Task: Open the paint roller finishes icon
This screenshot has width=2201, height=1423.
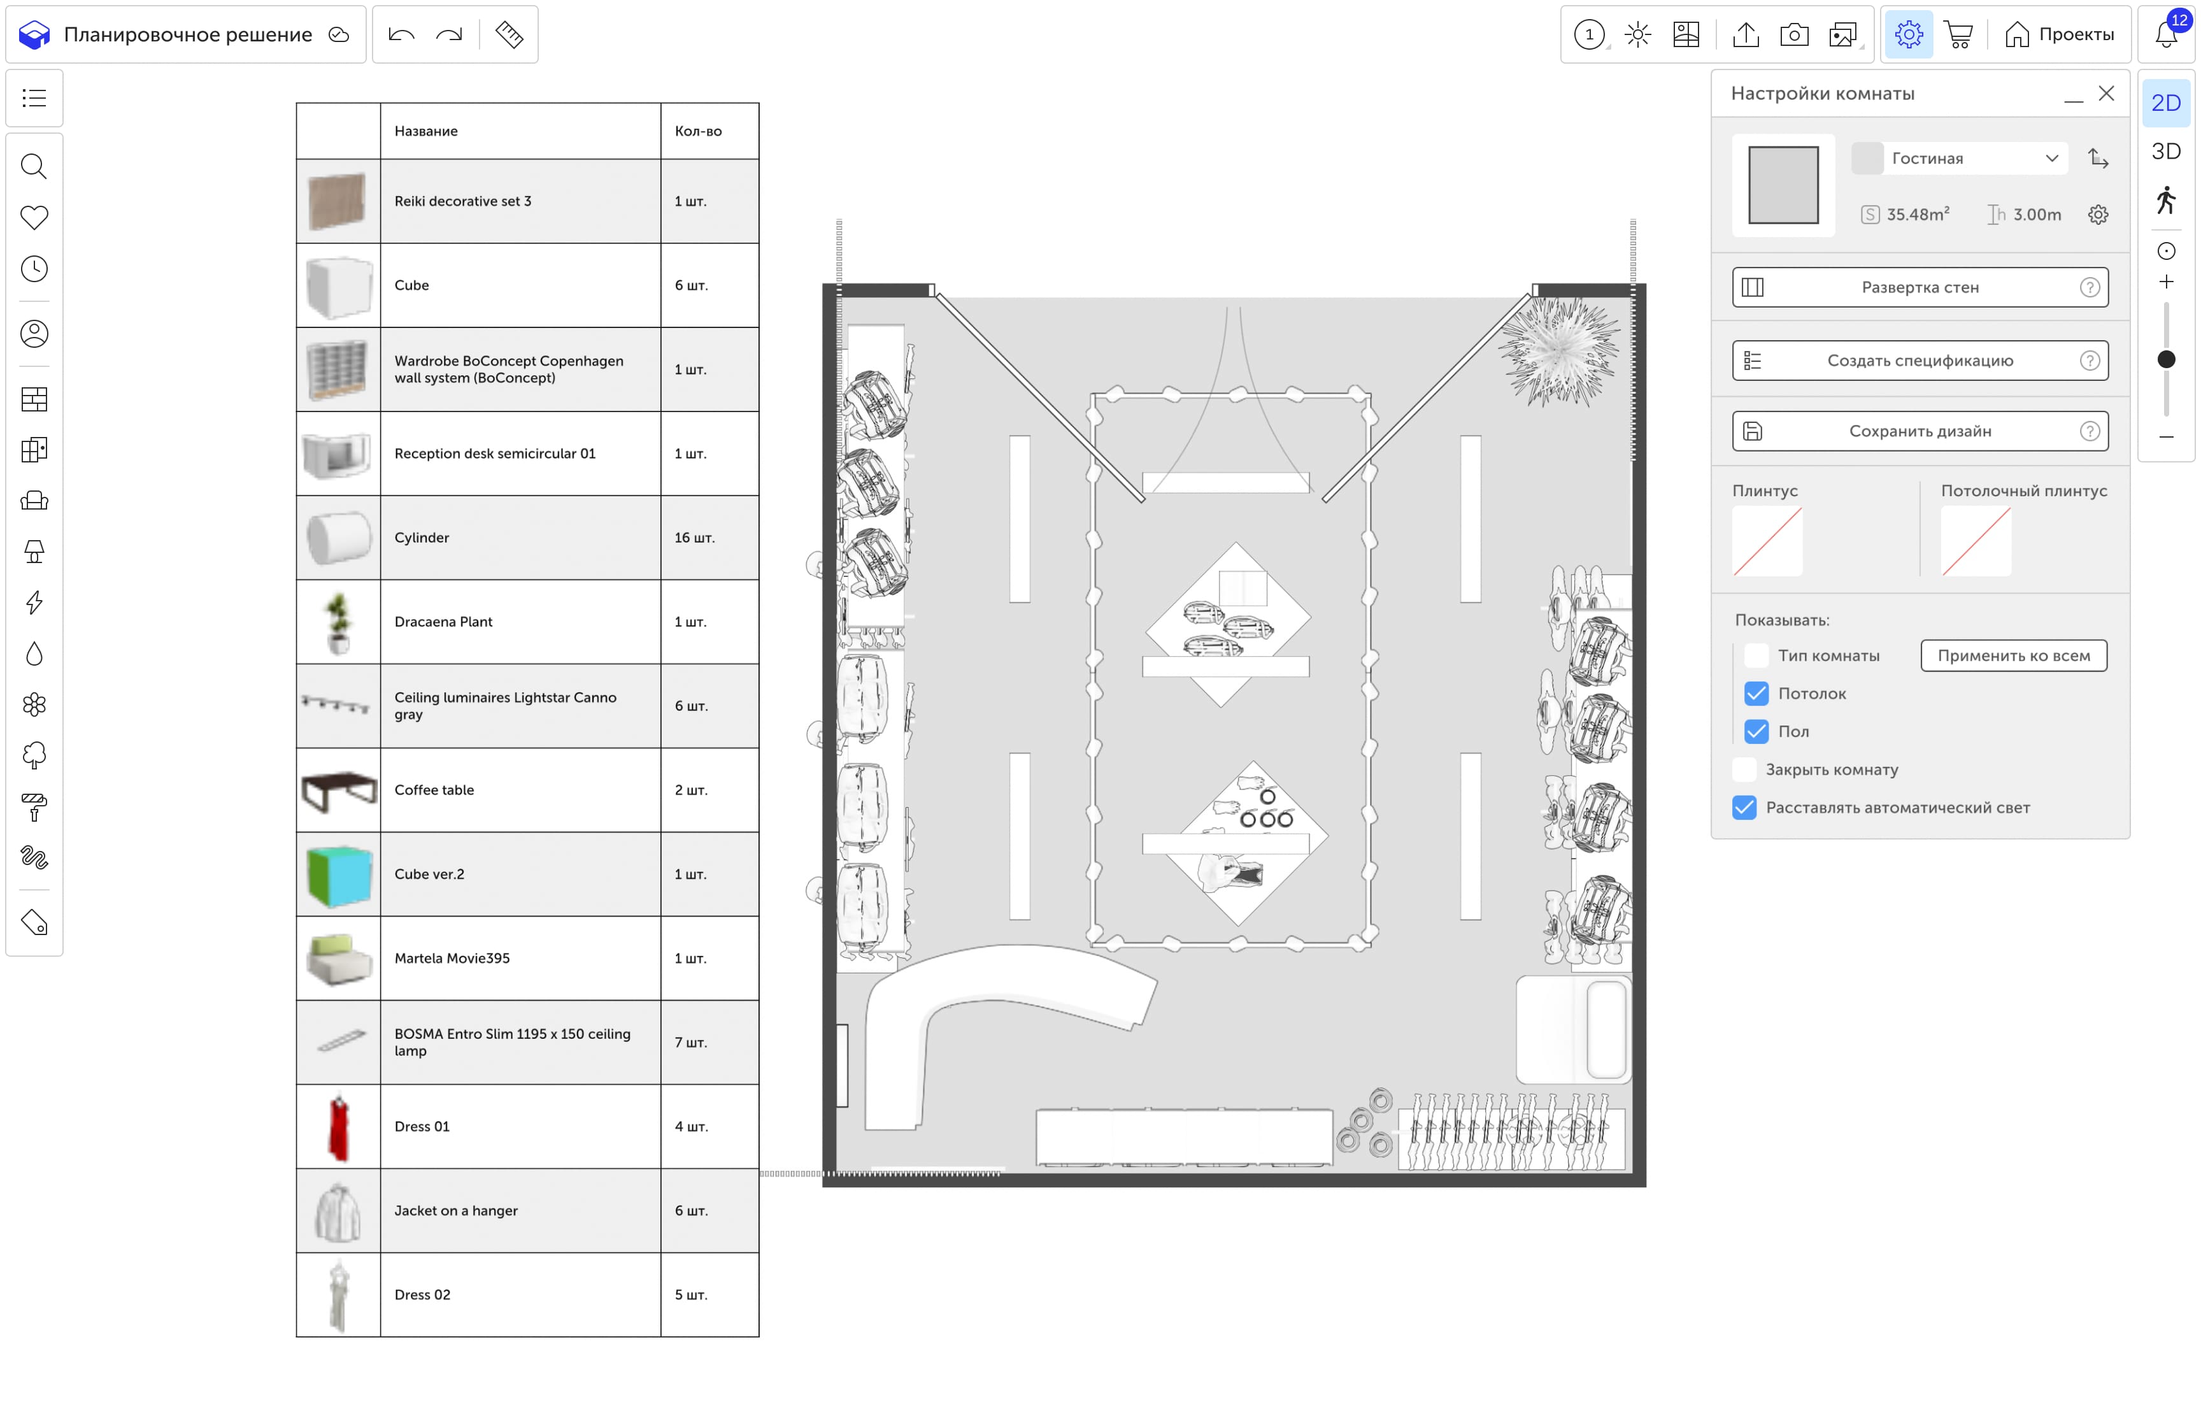Action: (x=34, y=806)
